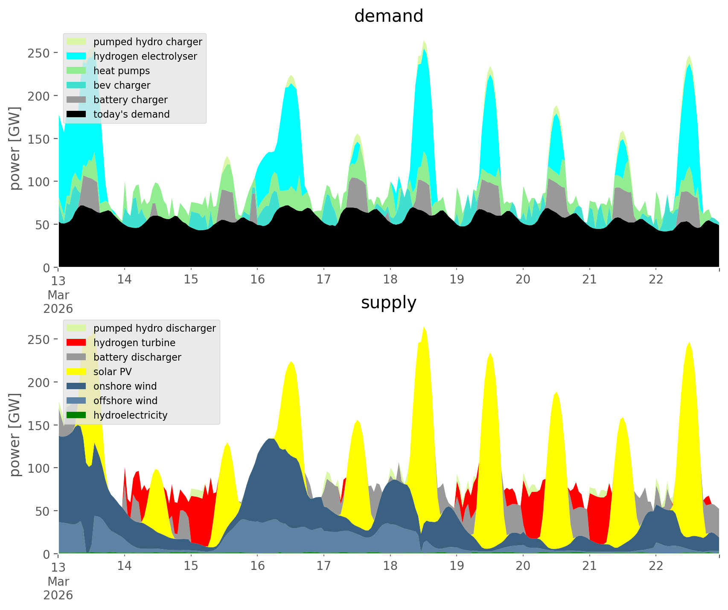Click the date tick 18 on the supply x-axis
Viewport: 728px width, 610px height.
coord(390,566)
